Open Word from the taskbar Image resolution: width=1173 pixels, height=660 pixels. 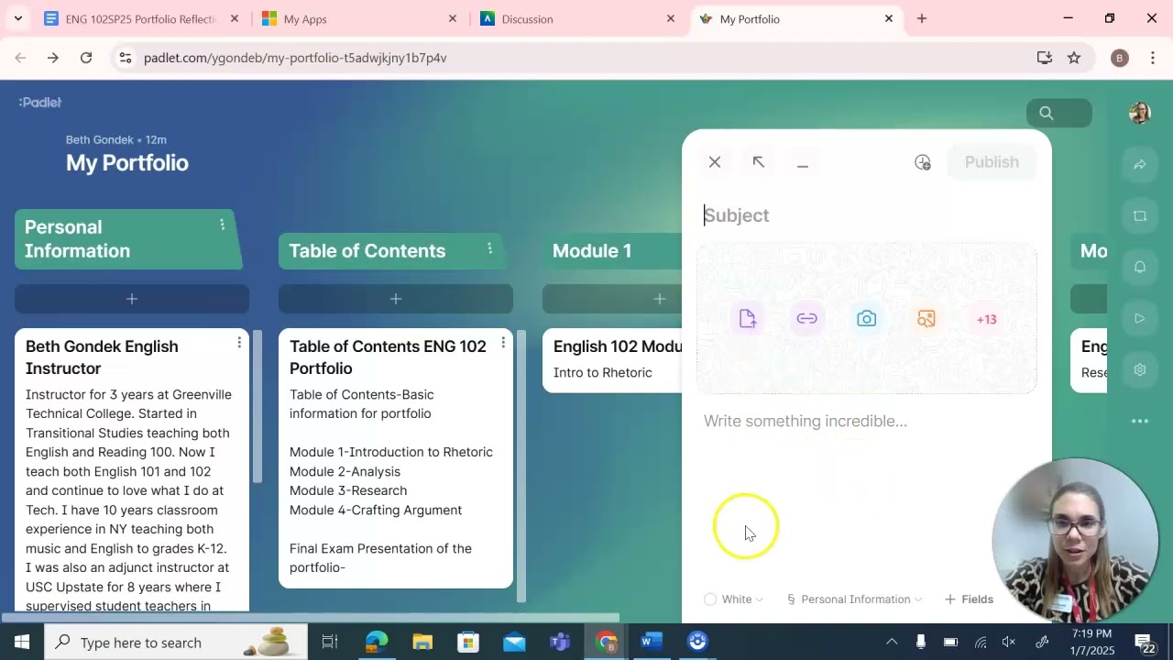point(652,642)
